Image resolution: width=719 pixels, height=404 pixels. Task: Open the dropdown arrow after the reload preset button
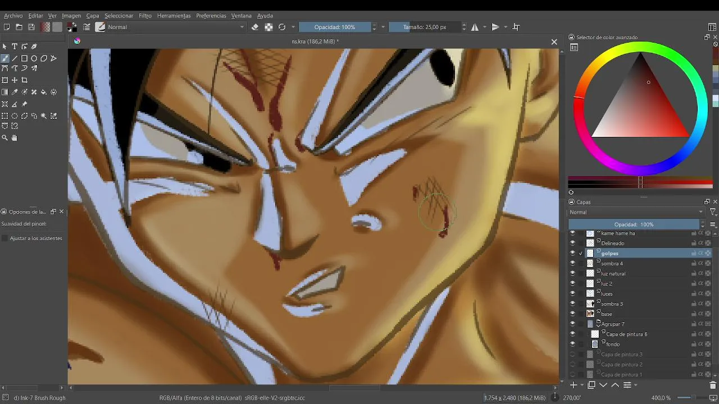pyautogui.click(x=292, y=27)
